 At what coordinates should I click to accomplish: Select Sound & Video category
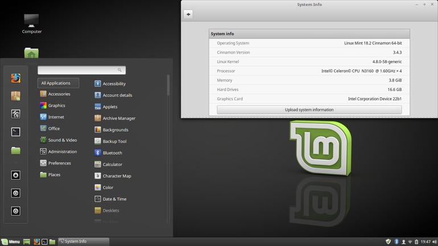tap(59, 140)
